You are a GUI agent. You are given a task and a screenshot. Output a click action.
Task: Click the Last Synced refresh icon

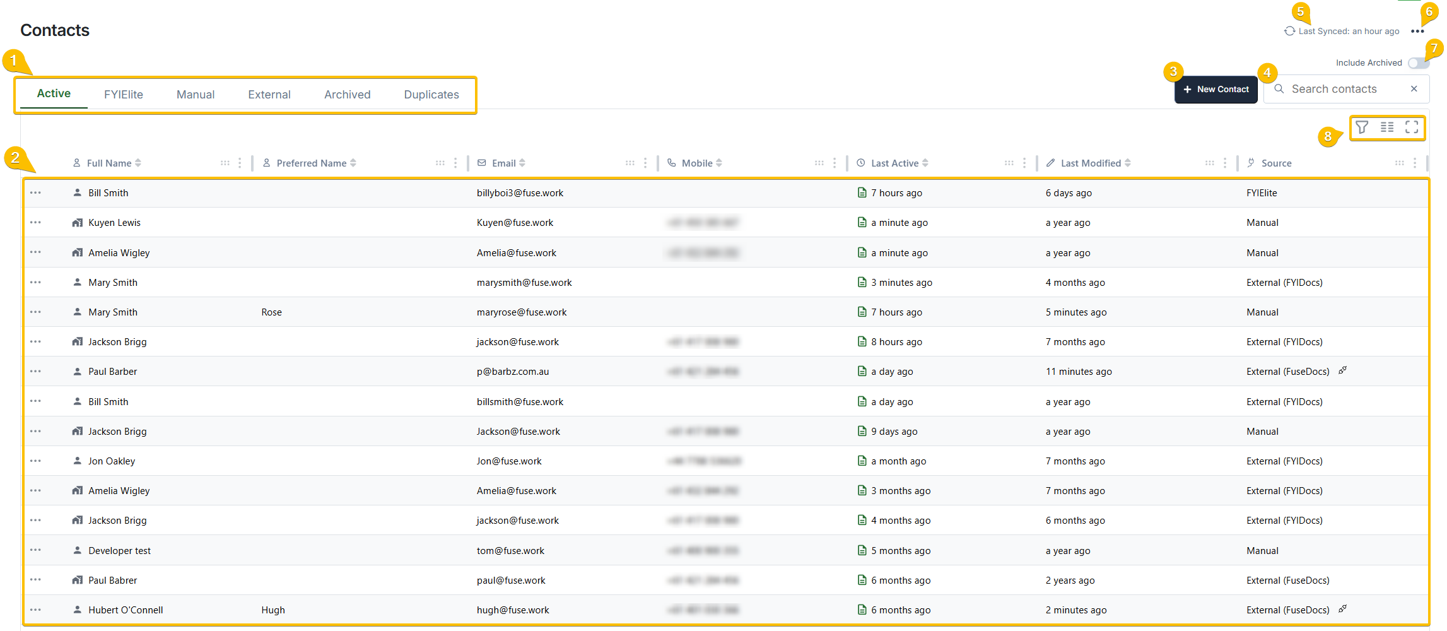[x=1289, y=31]
